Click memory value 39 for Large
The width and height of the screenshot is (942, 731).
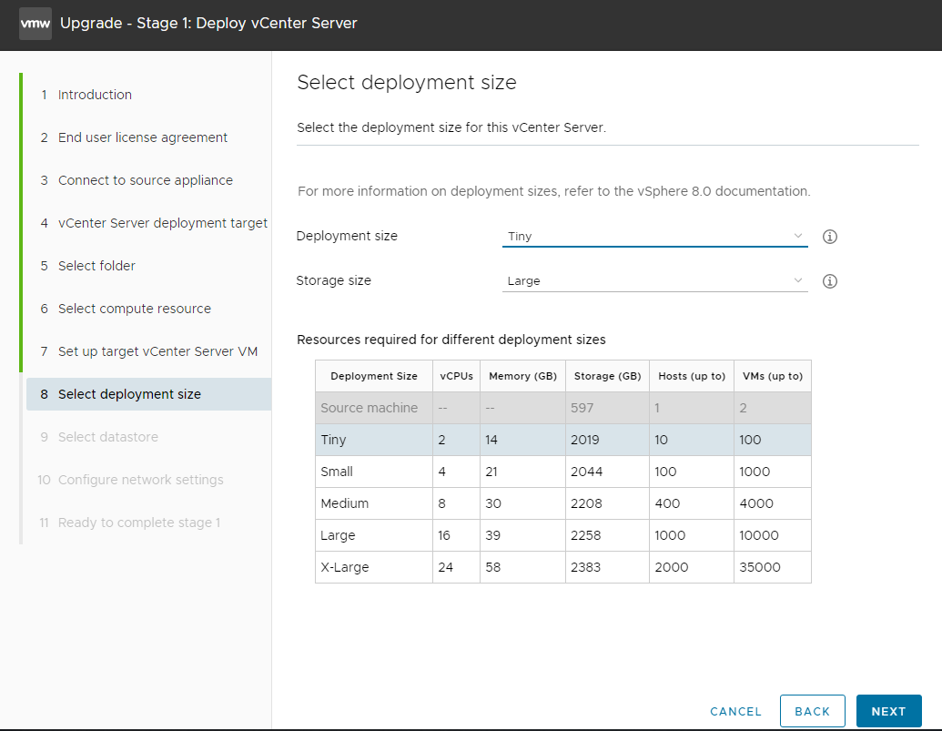coord(492,535)
